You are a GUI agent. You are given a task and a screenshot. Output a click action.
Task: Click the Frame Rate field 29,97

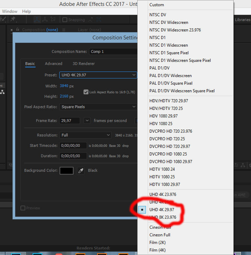70,121
